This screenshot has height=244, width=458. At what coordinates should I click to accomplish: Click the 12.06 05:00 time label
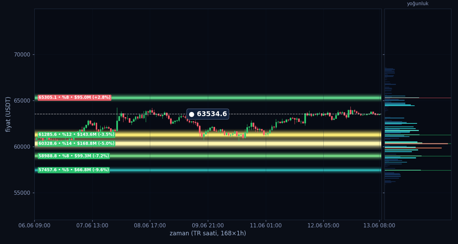pyautogui.click(x=323, y=226)
